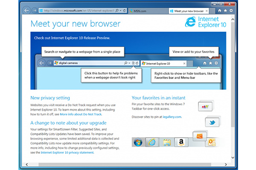Screen dimensions: 256x170
Task: Close the Meet your new browser tab
Action: (x=207, y=11)
